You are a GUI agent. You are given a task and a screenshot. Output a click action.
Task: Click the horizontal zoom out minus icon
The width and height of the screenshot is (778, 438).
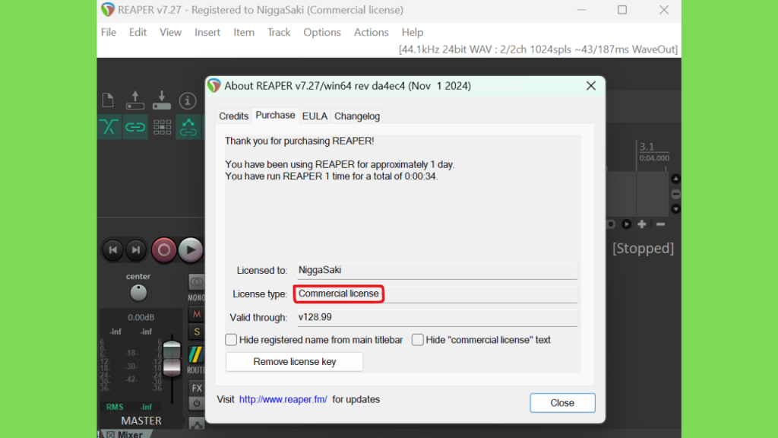(x=660, y=224)
